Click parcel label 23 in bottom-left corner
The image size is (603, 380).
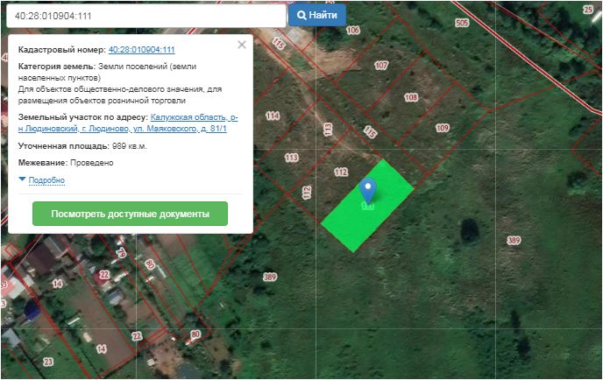(x=48, y=361)
